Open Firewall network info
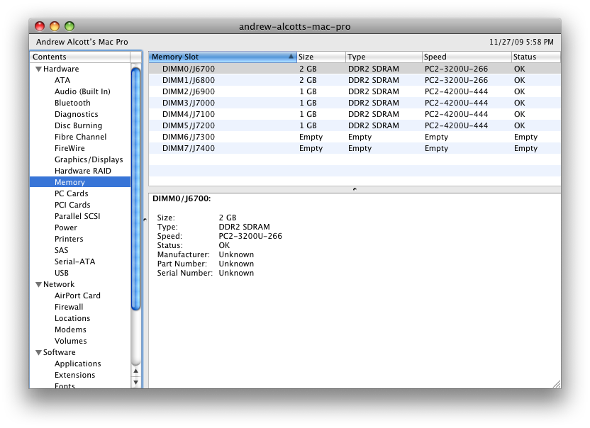Image resolution: width=590 pixels, height=428 pixels. (69, 307)
